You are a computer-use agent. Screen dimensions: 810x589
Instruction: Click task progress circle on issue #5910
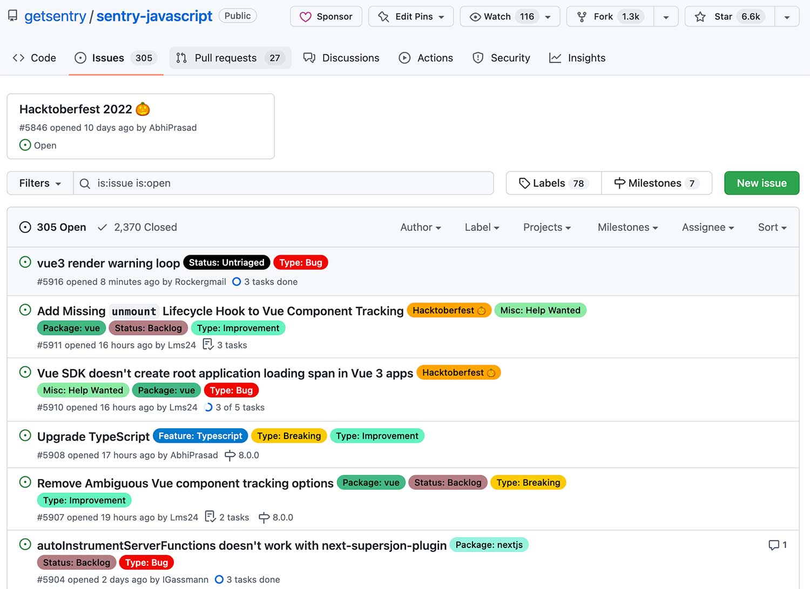(208, 407)
